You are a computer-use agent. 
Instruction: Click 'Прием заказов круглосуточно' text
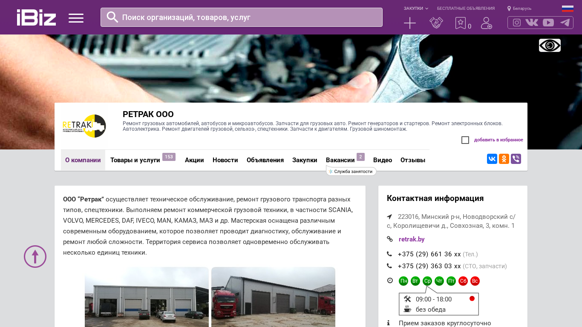click(445, 323)
